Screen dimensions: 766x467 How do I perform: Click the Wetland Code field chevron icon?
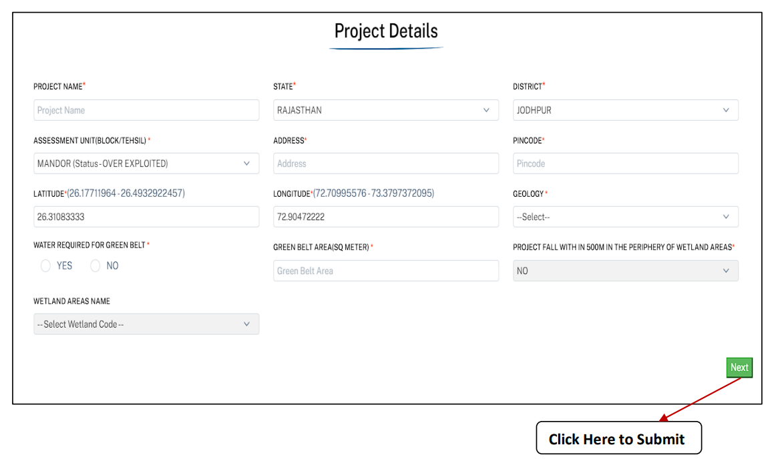point(248,324)
